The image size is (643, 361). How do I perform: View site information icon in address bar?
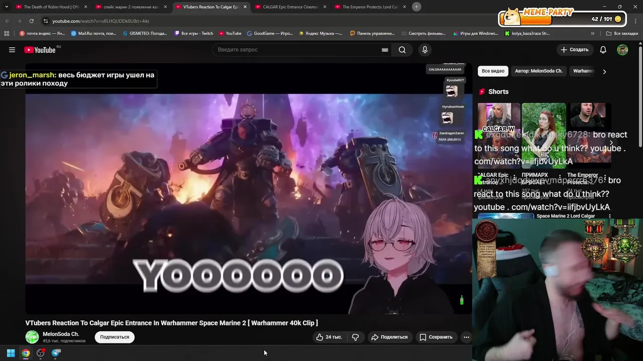pyautogui.click(x=46, y=21)
